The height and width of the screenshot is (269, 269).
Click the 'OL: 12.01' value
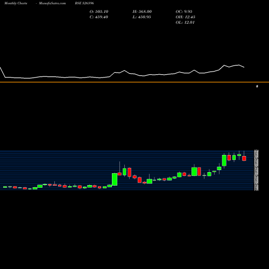[x=185, y=23]
